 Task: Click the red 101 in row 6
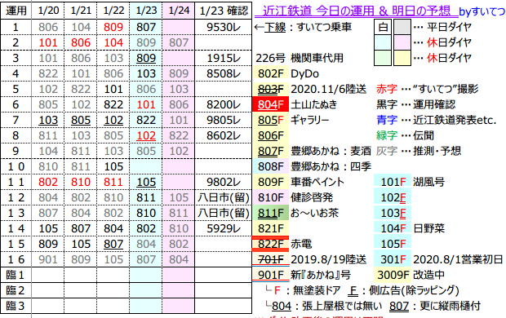(x=146, y=104)
